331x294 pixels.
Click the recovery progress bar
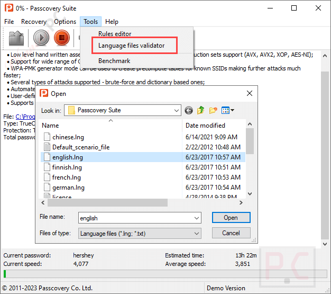pos(165,274)
